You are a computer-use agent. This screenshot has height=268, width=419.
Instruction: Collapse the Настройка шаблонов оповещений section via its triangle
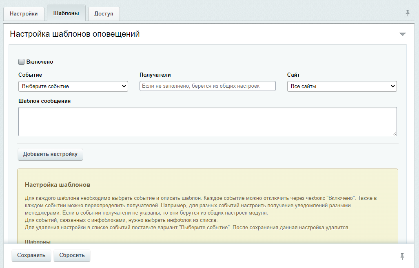point(402,34)
